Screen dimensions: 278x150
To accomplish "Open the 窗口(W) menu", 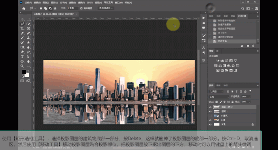I will click(x=119, y=3).
